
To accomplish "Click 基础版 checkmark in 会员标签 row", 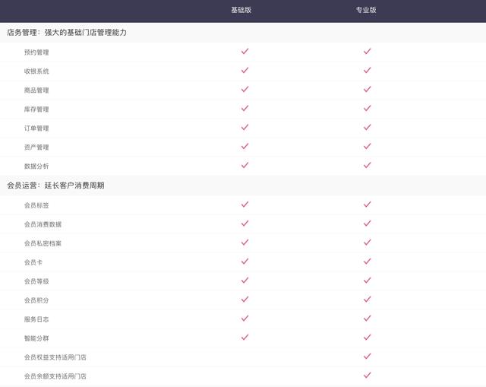I will 245,204.
